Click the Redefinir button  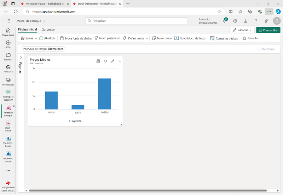266,49
